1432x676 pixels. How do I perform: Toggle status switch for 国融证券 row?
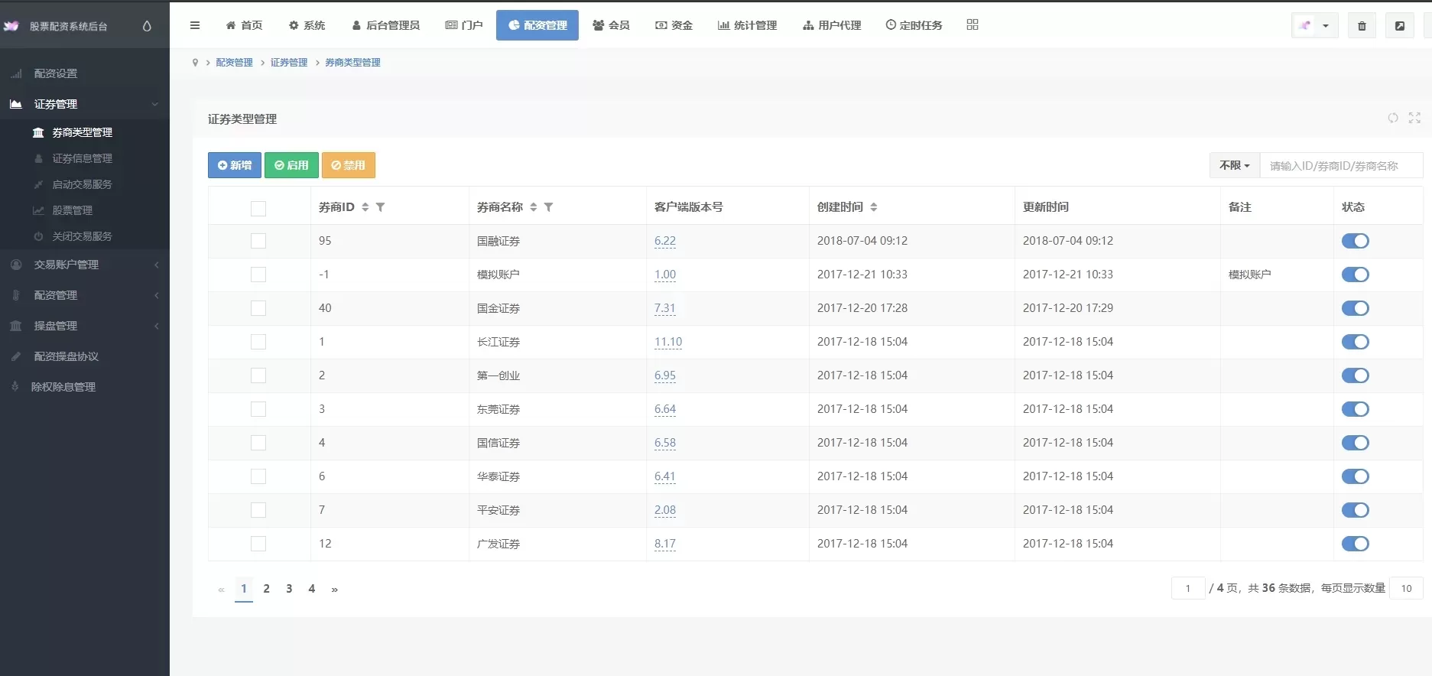(x=1355, y=241)
